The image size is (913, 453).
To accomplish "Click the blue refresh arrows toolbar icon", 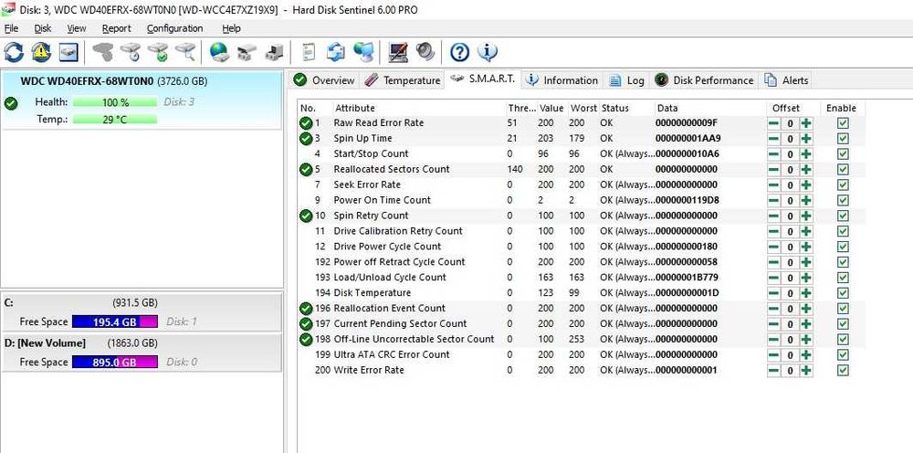I will click(x=14, y=52).
